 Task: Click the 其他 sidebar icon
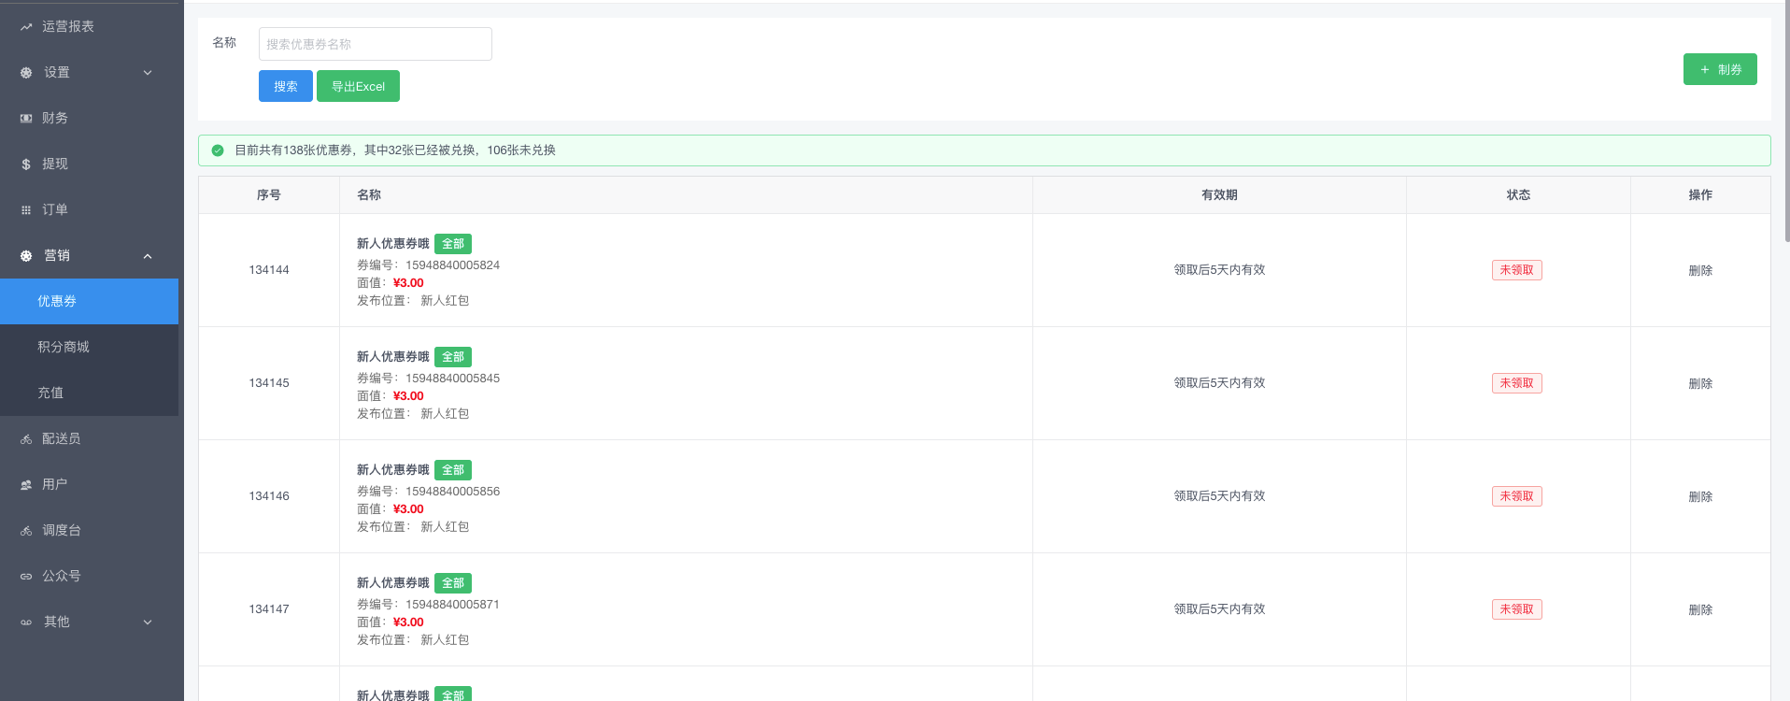click(x=26, y=622)
